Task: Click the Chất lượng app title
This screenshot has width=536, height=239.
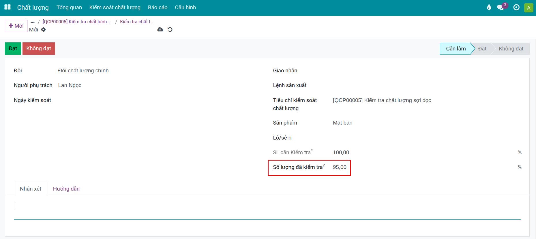Action: [x=33, y=7]
